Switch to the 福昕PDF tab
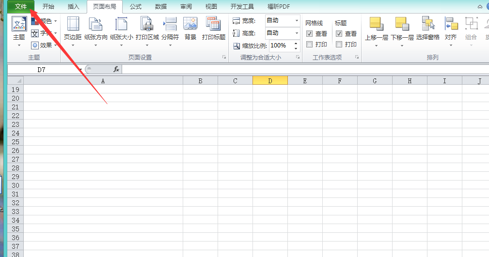The height and width of the screenshot is (257, 489). click(x=279, y=7)
